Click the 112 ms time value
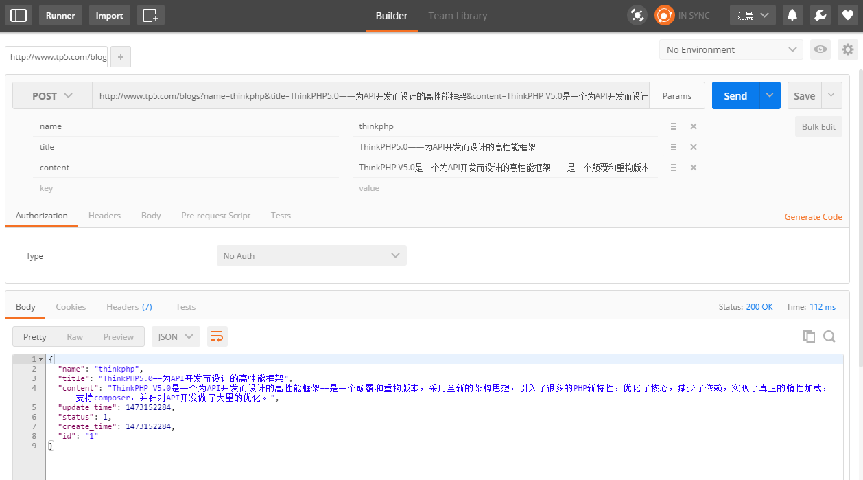The width and height of the screenshot is (863, 480). point(823,307)
